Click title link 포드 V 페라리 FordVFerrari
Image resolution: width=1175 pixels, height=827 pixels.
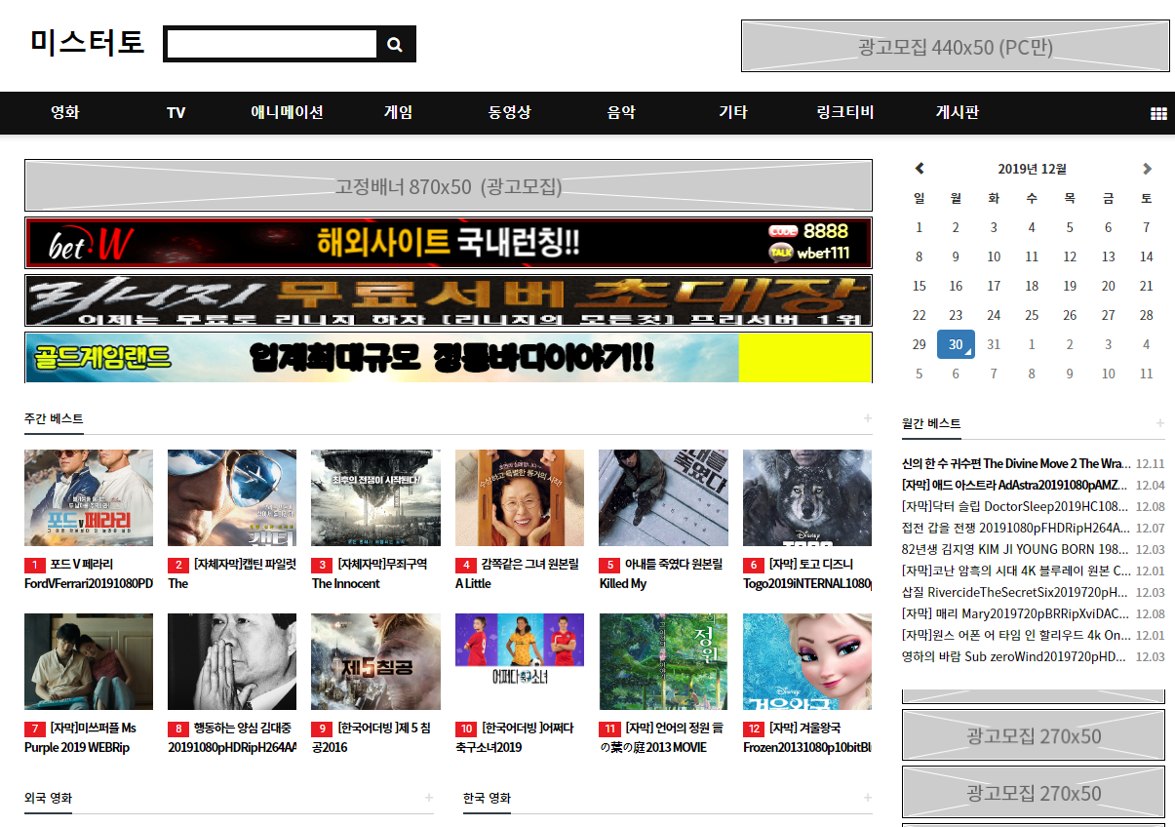tap(89, 573)
